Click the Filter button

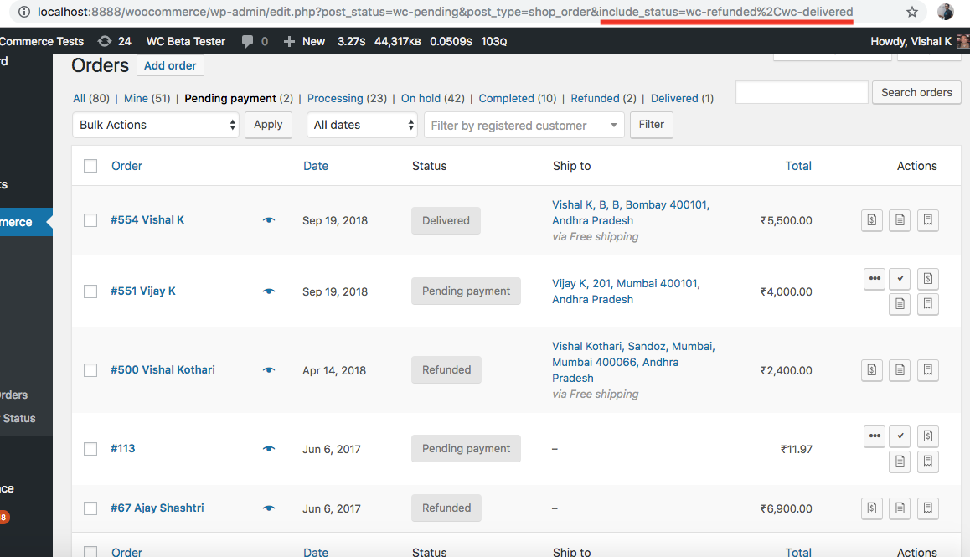(x=652, y=125)
